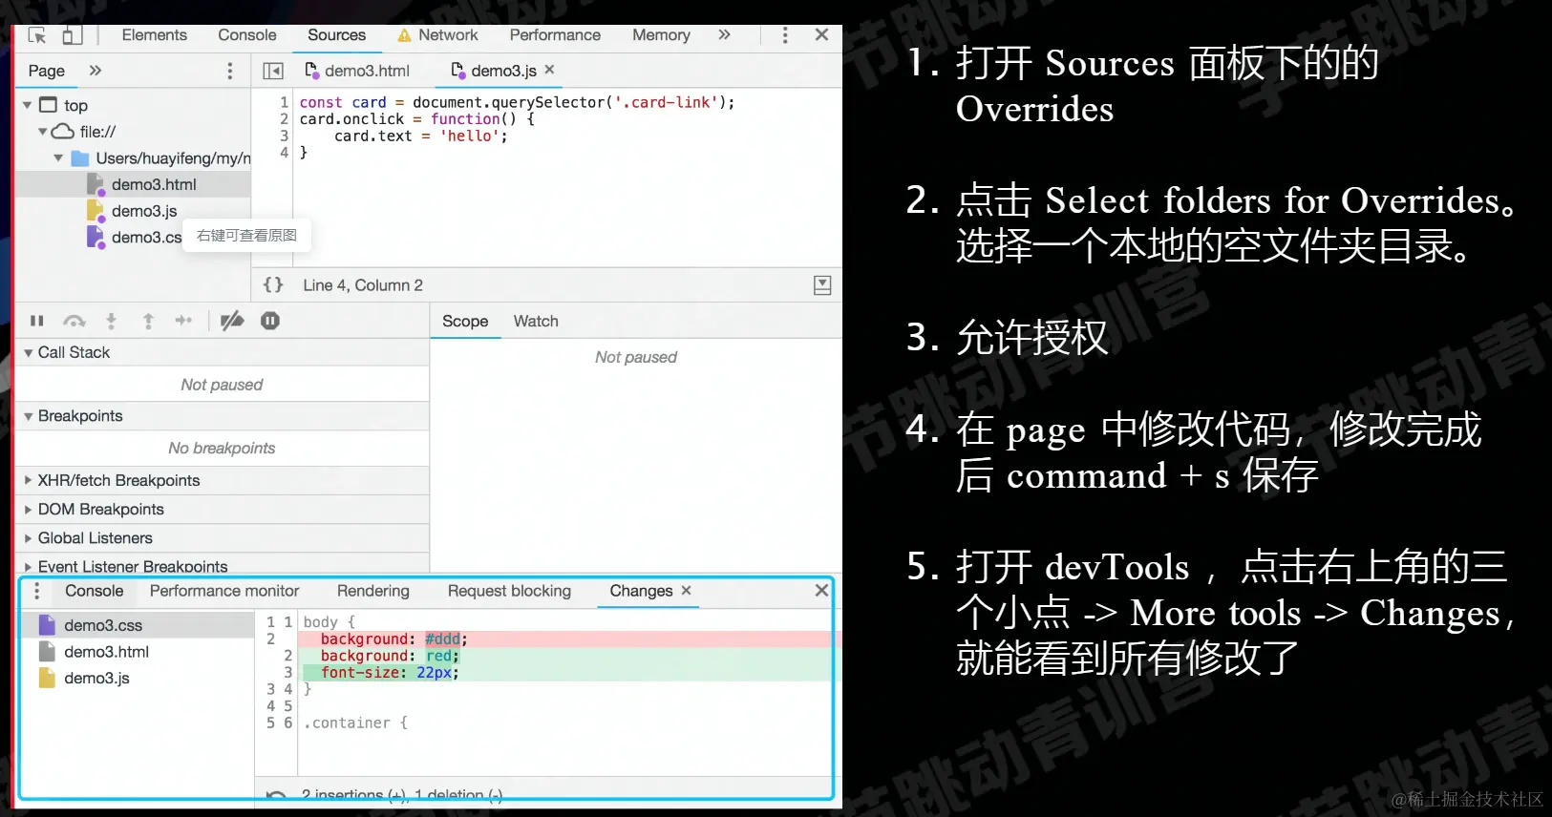The height and width of the screenshot is (817, 1552).
Task: Switch to drawer Console tab
Action: 94,591
